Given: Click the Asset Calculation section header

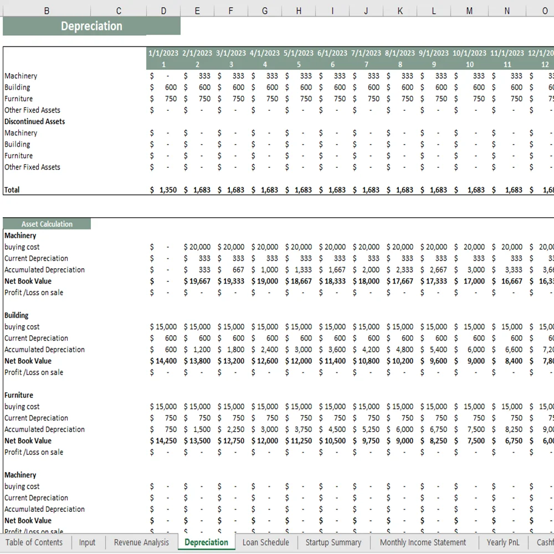Looking at the screenshot, I should click(47, 223).
